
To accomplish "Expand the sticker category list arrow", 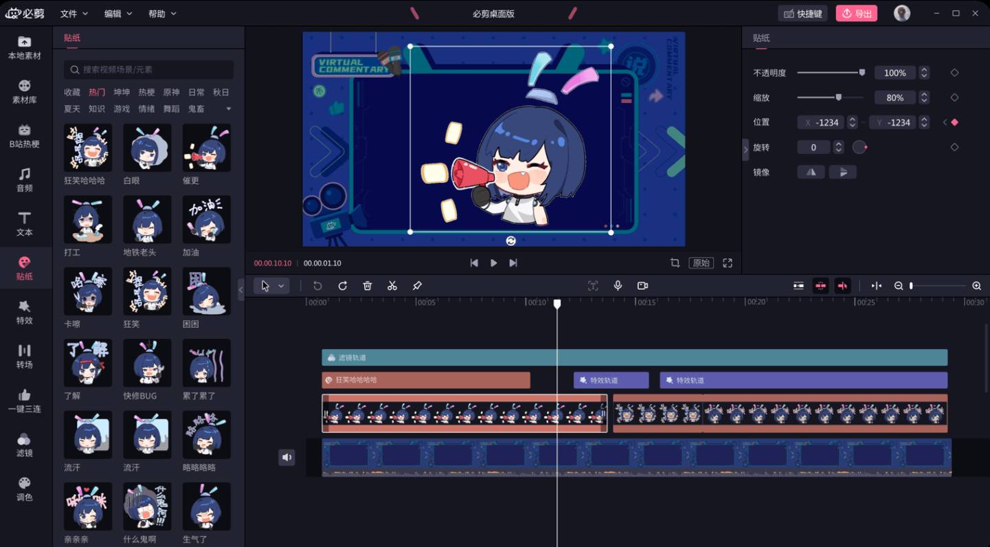I will (229, 109).
